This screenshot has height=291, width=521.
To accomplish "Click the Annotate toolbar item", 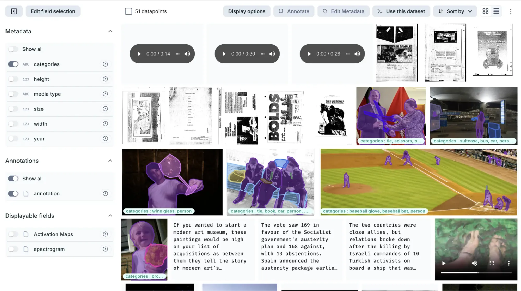I will 294,11.
